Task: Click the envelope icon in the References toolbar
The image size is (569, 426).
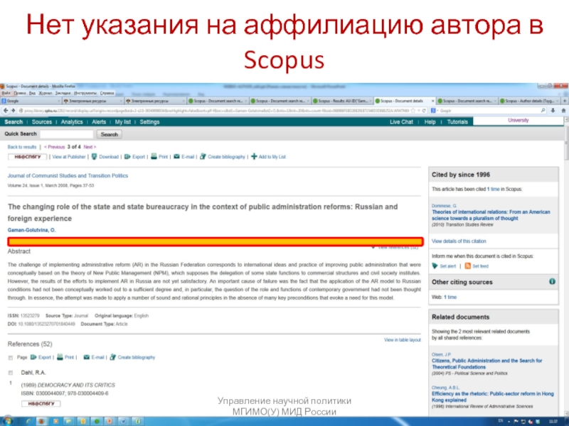Action: [x=86, y=357]
